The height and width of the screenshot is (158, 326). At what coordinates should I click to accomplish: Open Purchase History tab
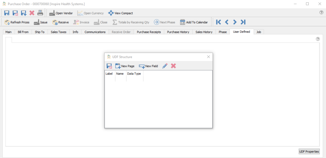(x=178, y=32)
